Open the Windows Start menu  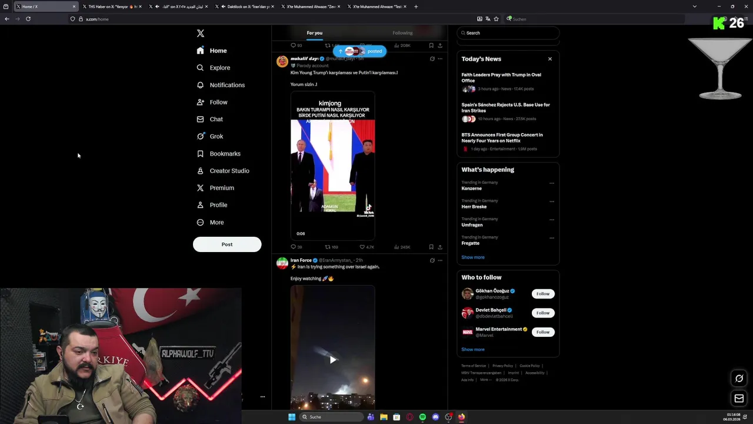[292, 417]
